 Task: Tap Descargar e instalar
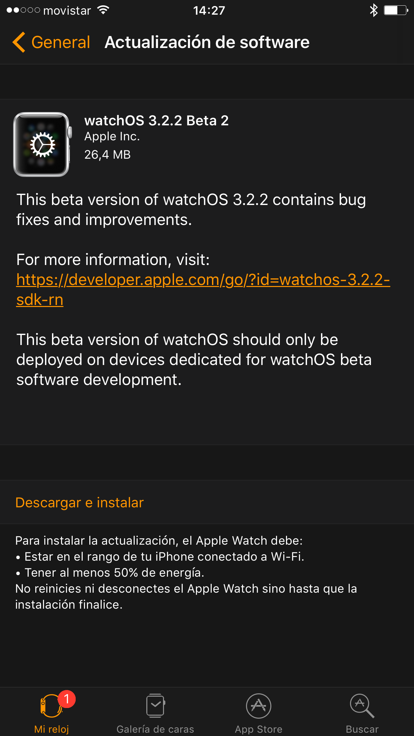point(79,502)
